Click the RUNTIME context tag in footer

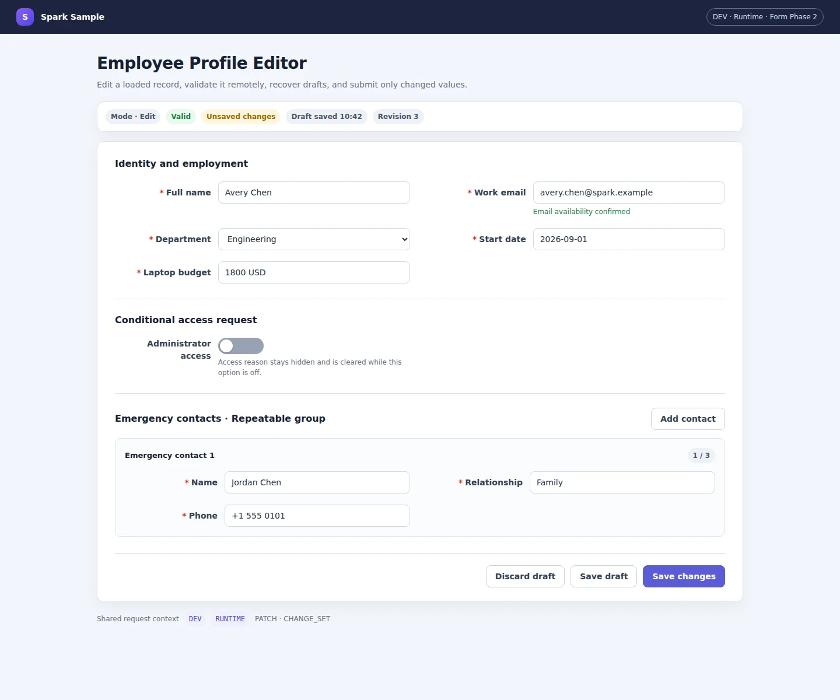pyautogui.click(x=230, y=619)
